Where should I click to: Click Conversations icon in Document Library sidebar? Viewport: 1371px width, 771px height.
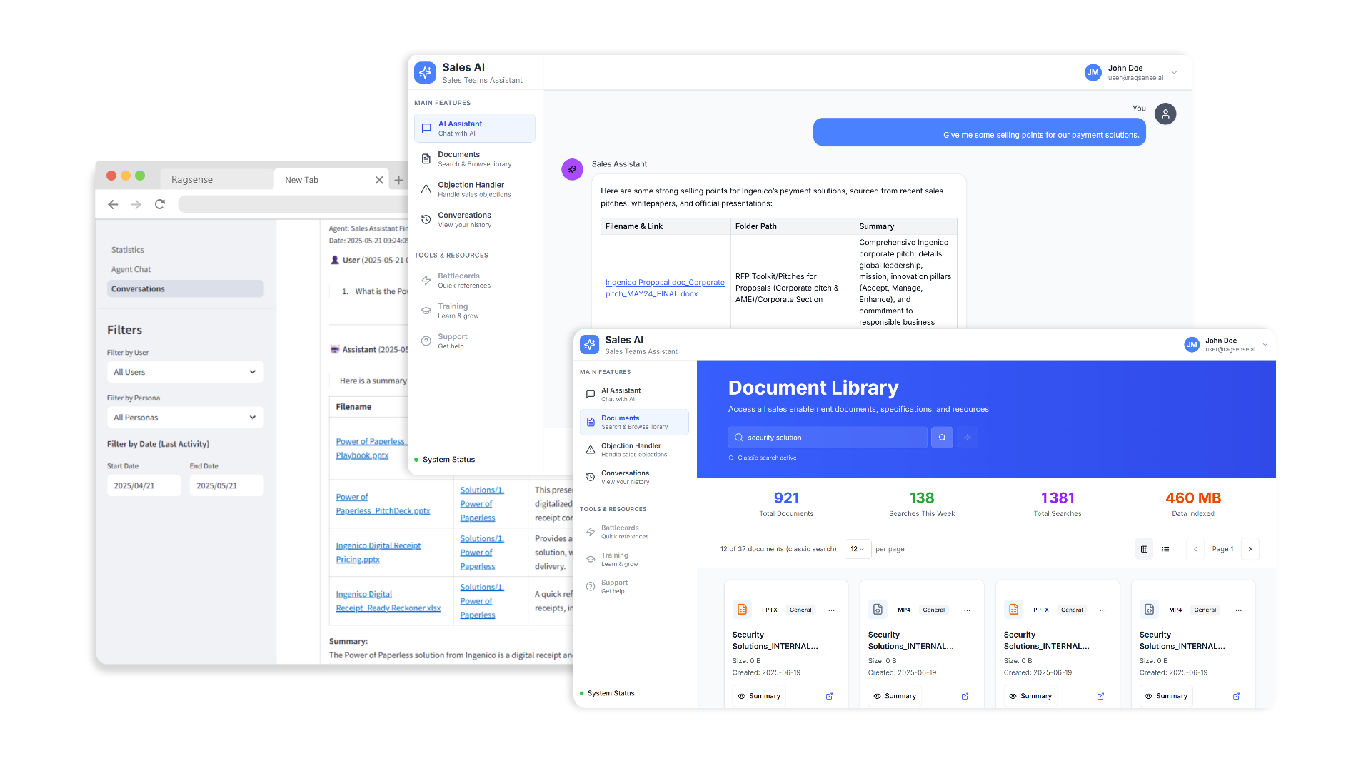(x=591, y=477)
